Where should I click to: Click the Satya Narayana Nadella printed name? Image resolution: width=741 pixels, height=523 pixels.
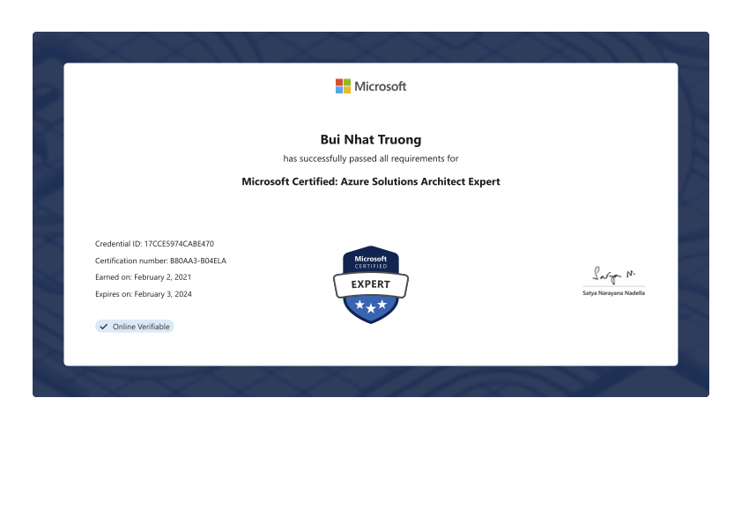[613, 293]
